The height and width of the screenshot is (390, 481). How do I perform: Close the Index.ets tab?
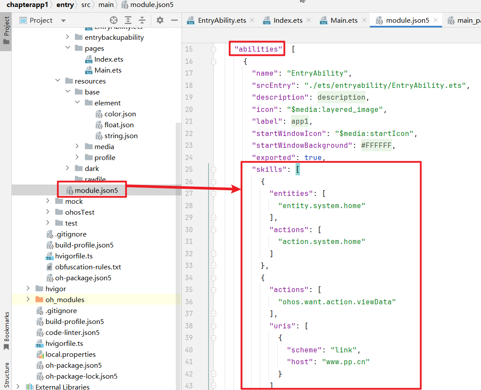point(309,20)
